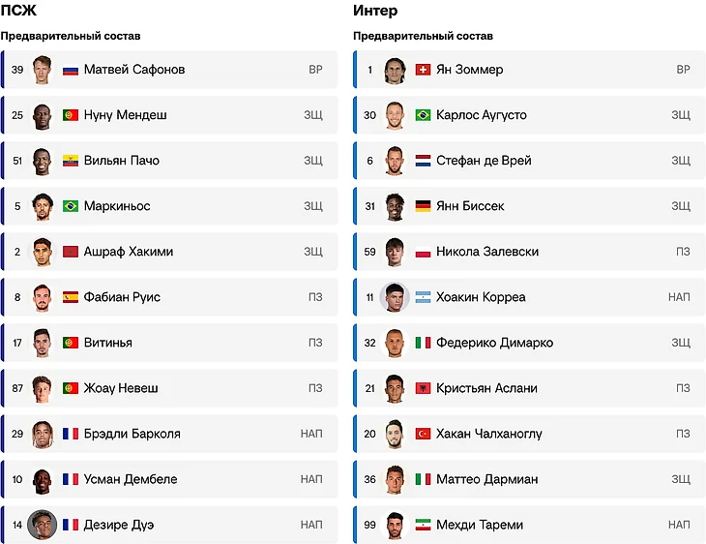Click the Ecuador flag beside Вильян Пачо

tap(71, 161)
